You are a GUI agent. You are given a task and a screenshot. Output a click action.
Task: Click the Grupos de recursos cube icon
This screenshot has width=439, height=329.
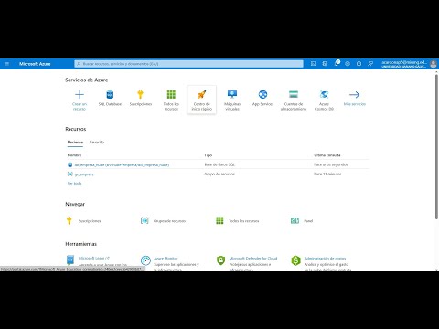pos(145,220)
